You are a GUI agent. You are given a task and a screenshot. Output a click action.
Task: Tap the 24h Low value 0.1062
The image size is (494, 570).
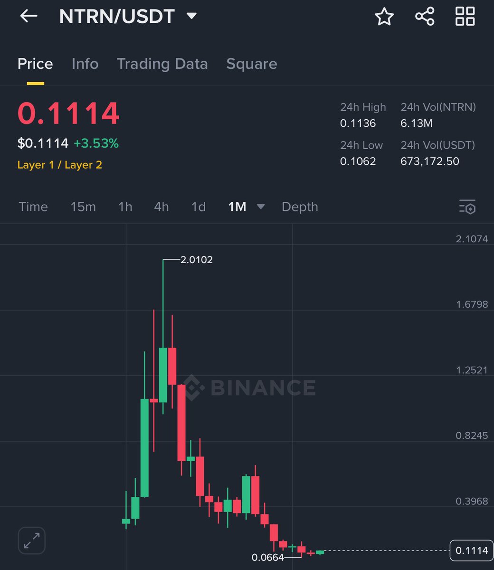[x=358, y=161]
